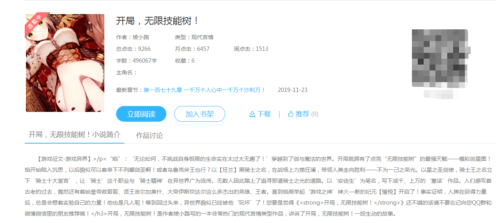Open the latest chapter 第一百七十九章 link
Viewport: 499px width, 223px height.
204,90
